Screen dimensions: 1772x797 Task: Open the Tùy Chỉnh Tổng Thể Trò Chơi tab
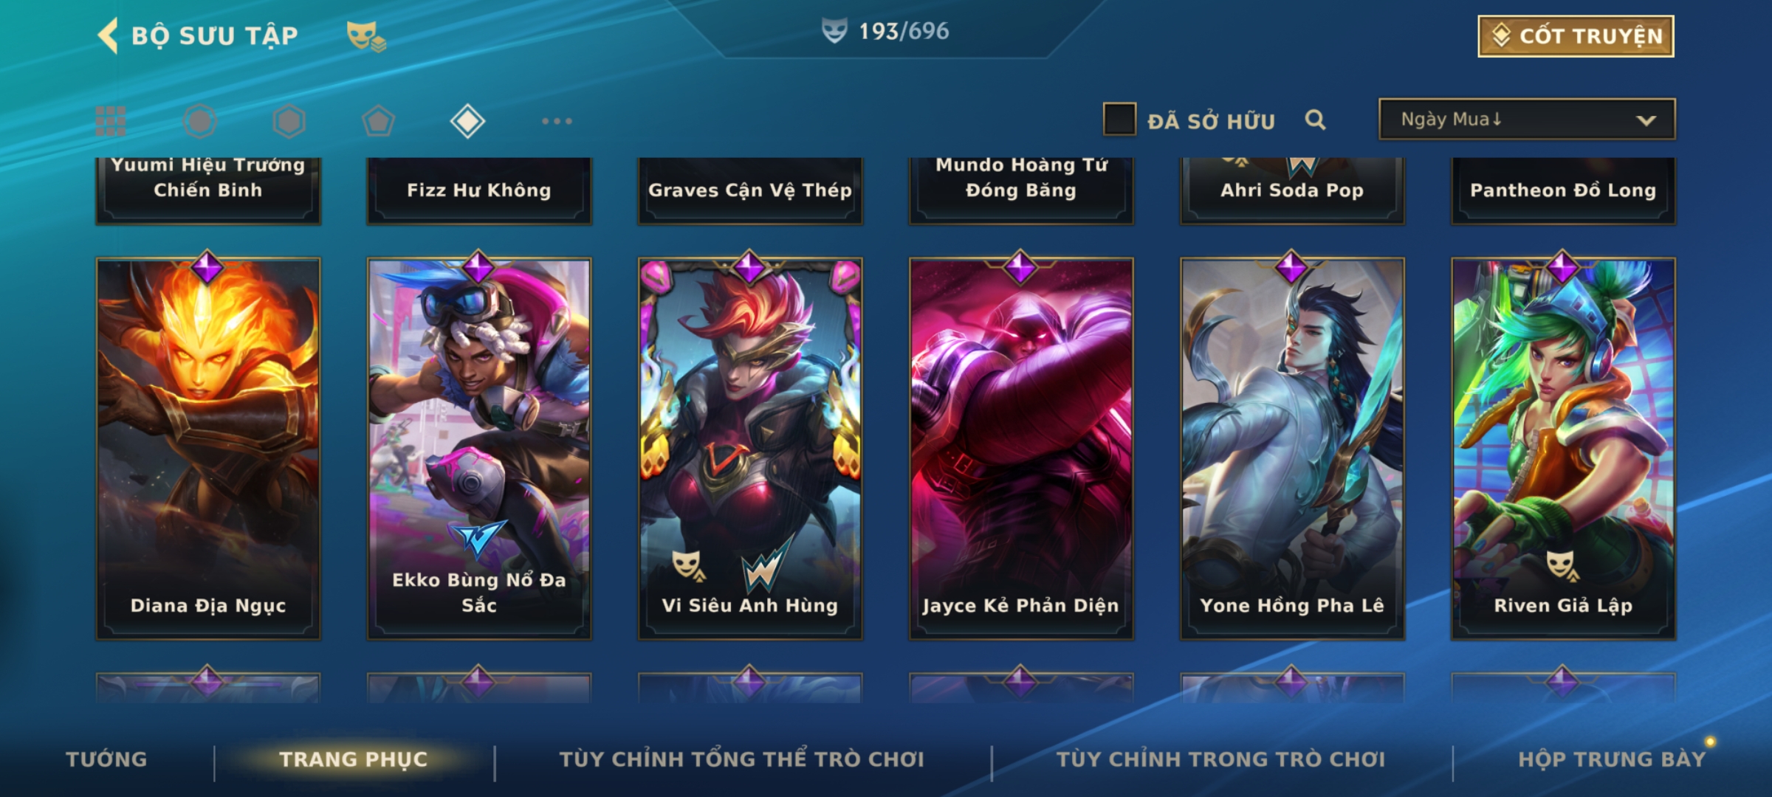click(742, 759)
